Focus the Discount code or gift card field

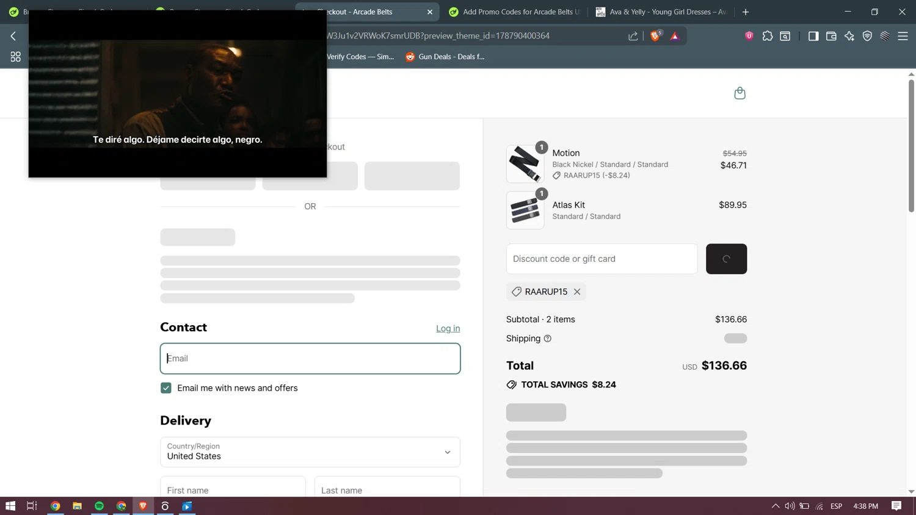pyautogui.click(x=602, y=259)
